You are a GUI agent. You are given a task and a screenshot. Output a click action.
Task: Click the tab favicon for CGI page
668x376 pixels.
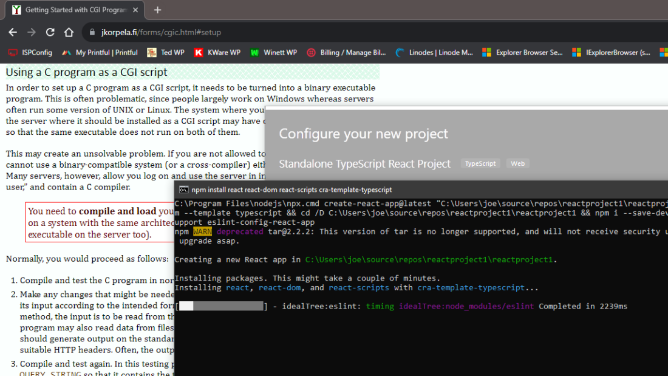(16, 10)
